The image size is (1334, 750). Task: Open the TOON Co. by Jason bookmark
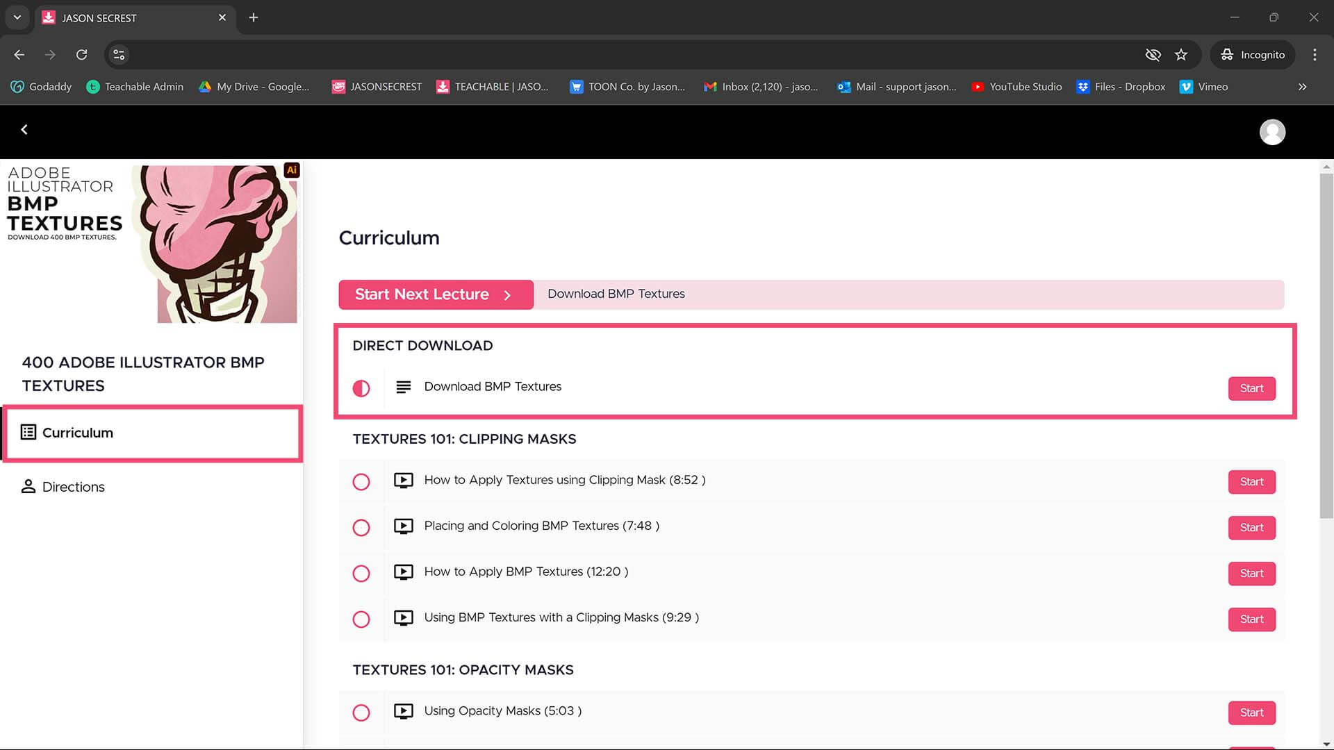(627, 87)
